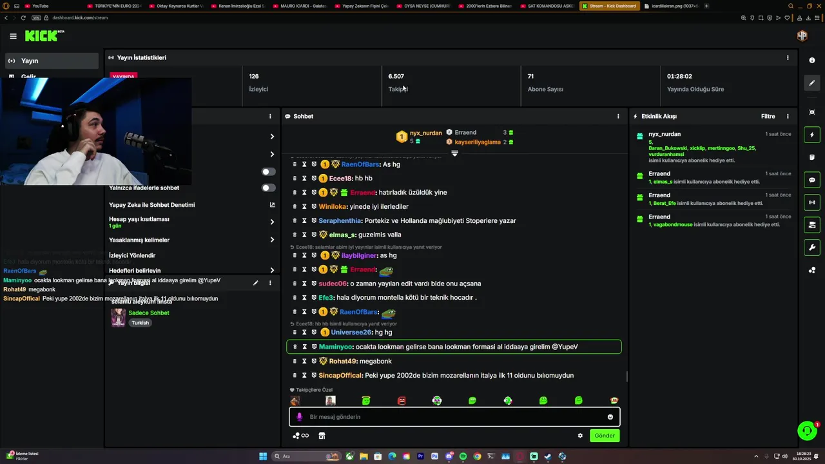The width and height of the screenshot is (825, 464).
Task: Click the info icon in right sidebar
Action: click(811, 60)
